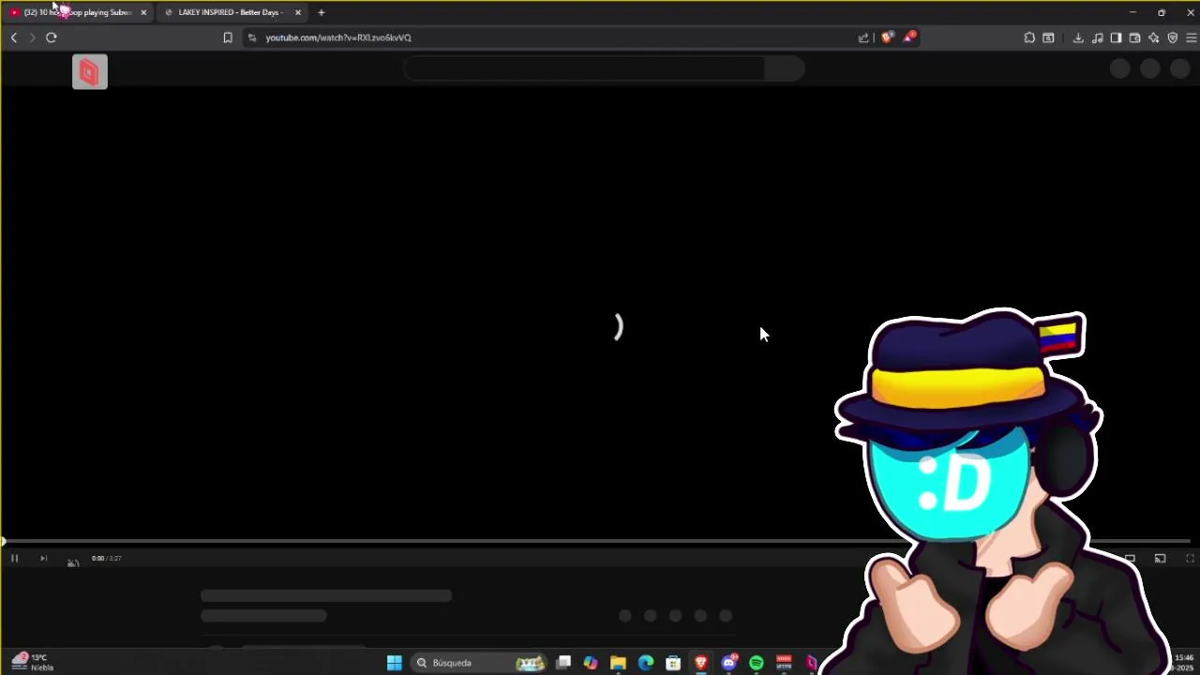Open Brave Rewards triangle icon

[x=909, y=37]
